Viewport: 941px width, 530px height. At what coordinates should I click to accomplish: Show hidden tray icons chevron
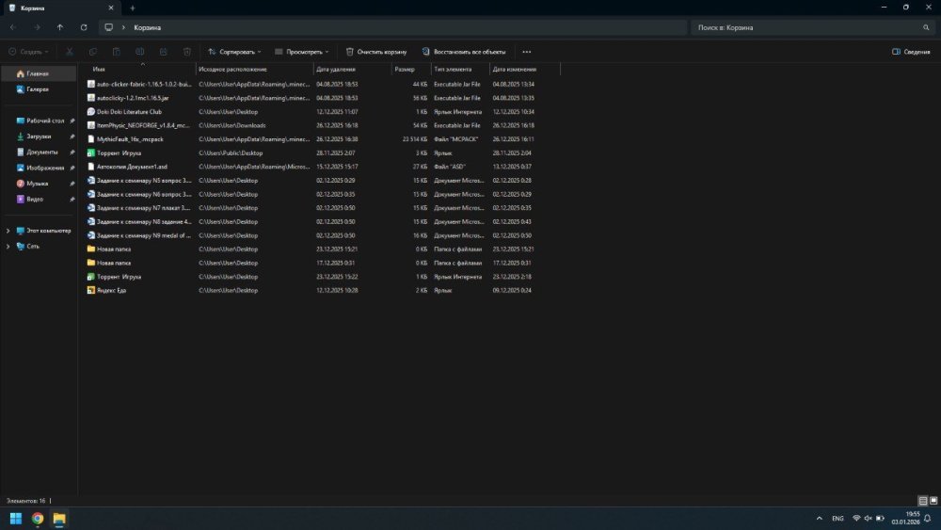820,519
